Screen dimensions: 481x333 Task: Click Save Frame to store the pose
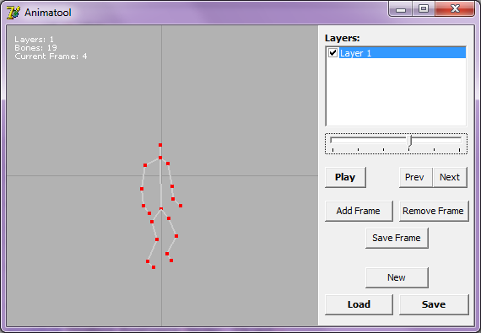[397, 238]
